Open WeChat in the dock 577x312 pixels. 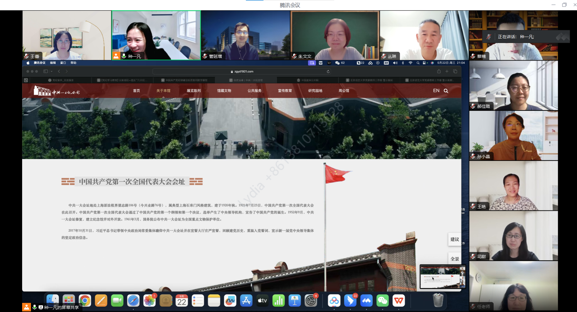383,300
